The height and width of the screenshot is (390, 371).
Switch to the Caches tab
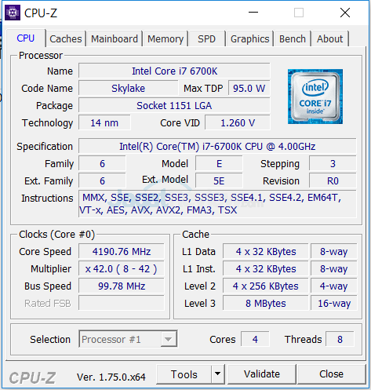[x=66, y=39]
